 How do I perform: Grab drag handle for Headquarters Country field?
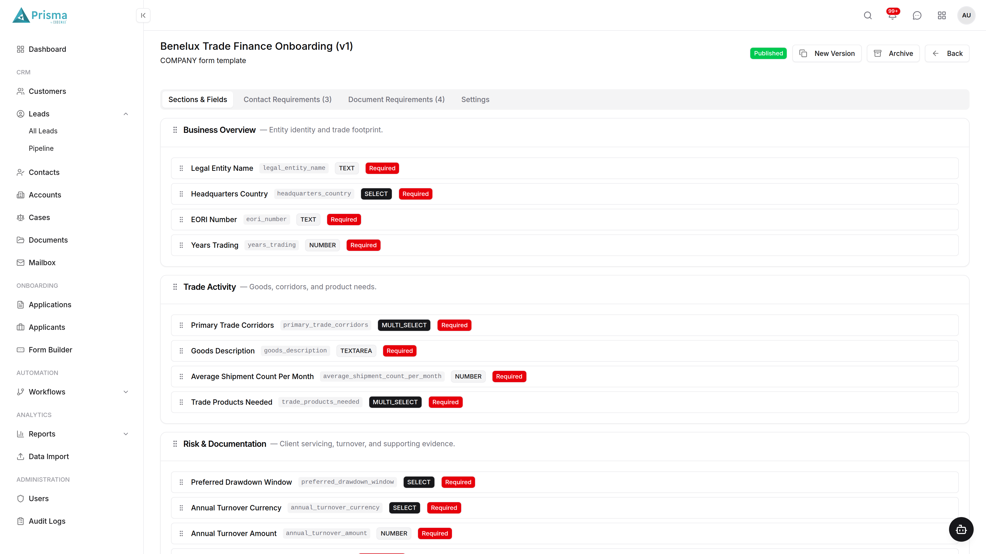182,194
